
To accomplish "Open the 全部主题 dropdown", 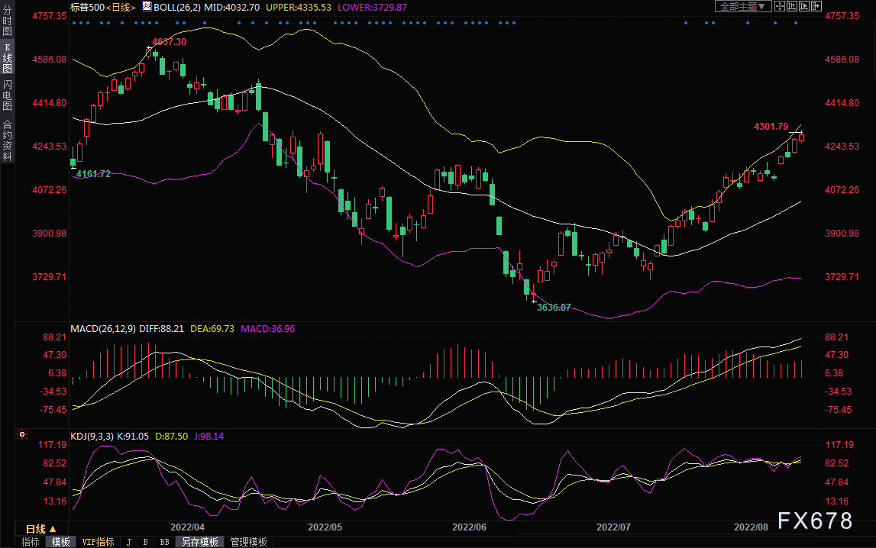I will click(743, 6).
